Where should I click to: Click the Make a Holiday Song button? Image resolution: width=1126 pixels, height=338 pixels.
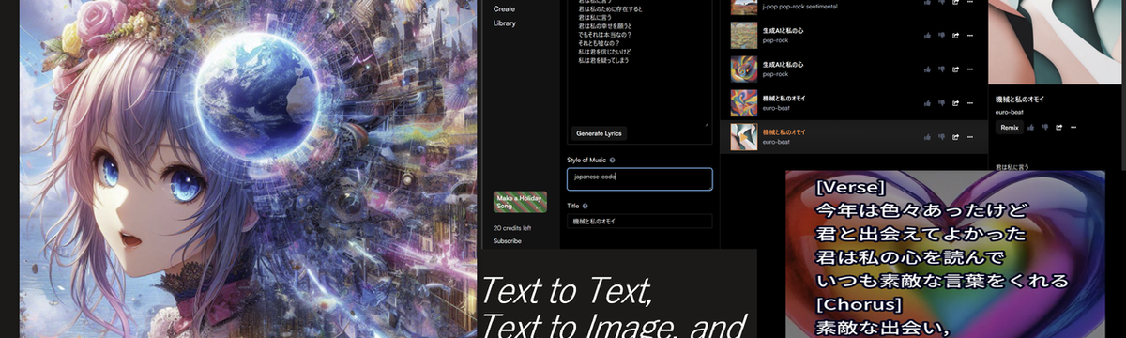point(520,201)
